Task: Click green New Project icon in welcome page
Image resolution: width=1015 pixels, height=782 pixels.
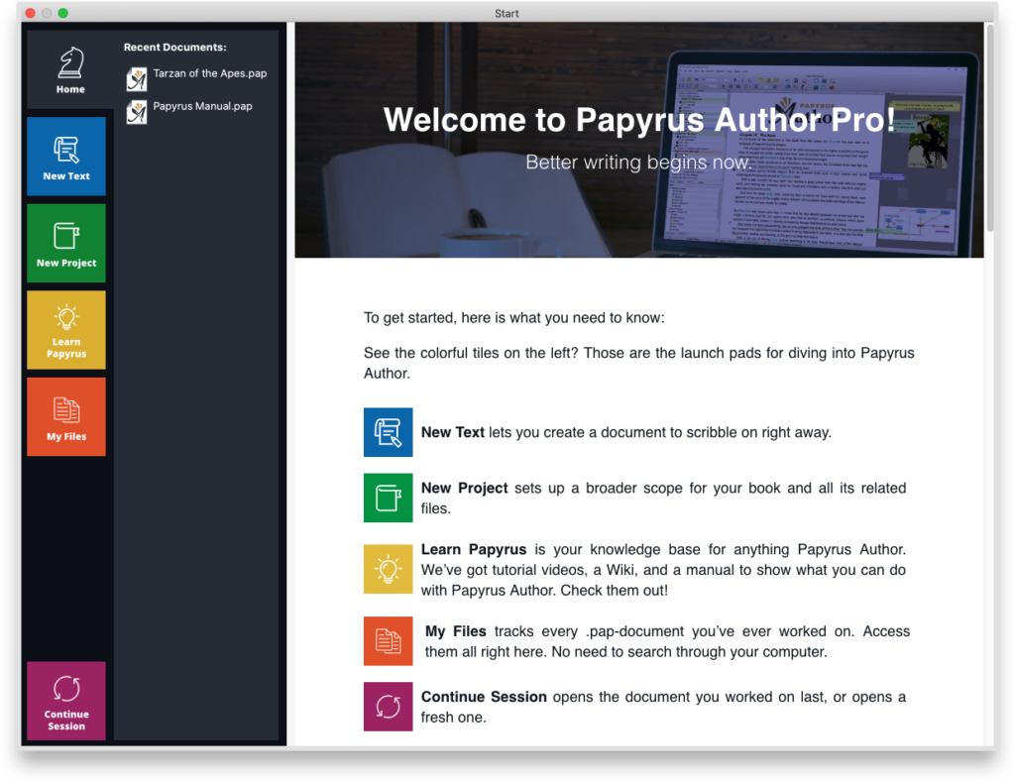Action: [388, 498]
